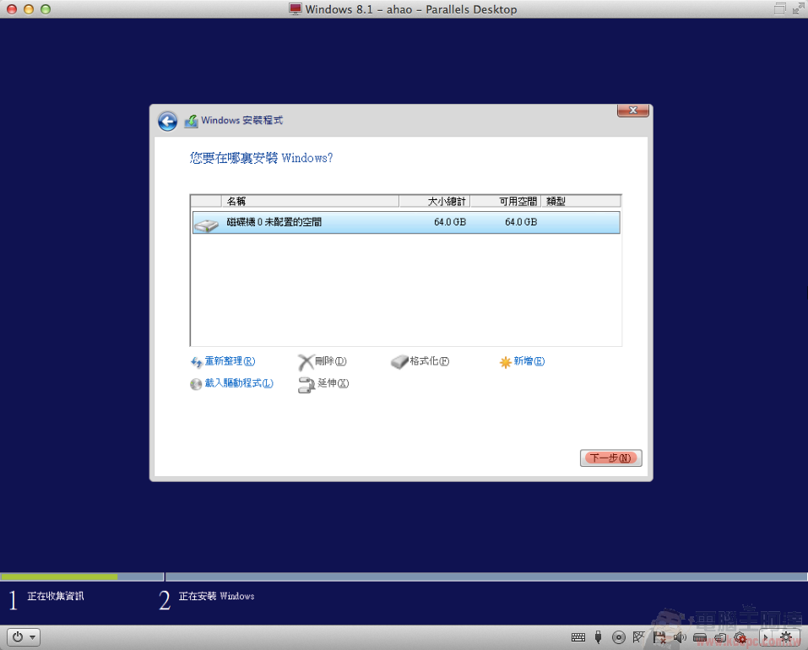Click the 類型 column header
This screenshot has width=808, height=650.
[x=581, y=201]
